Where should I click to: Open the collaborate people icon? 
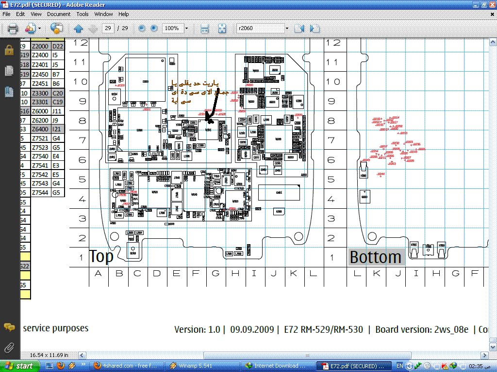tap(30, 29)
